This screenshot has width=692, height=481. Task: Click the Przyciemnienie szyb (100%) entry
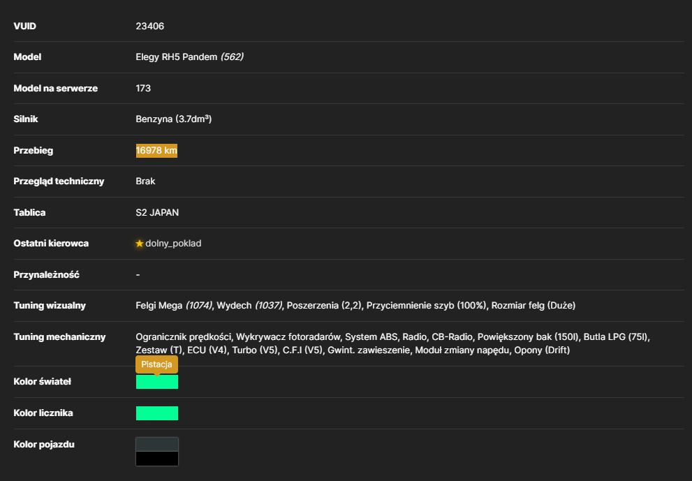(427, 305)
